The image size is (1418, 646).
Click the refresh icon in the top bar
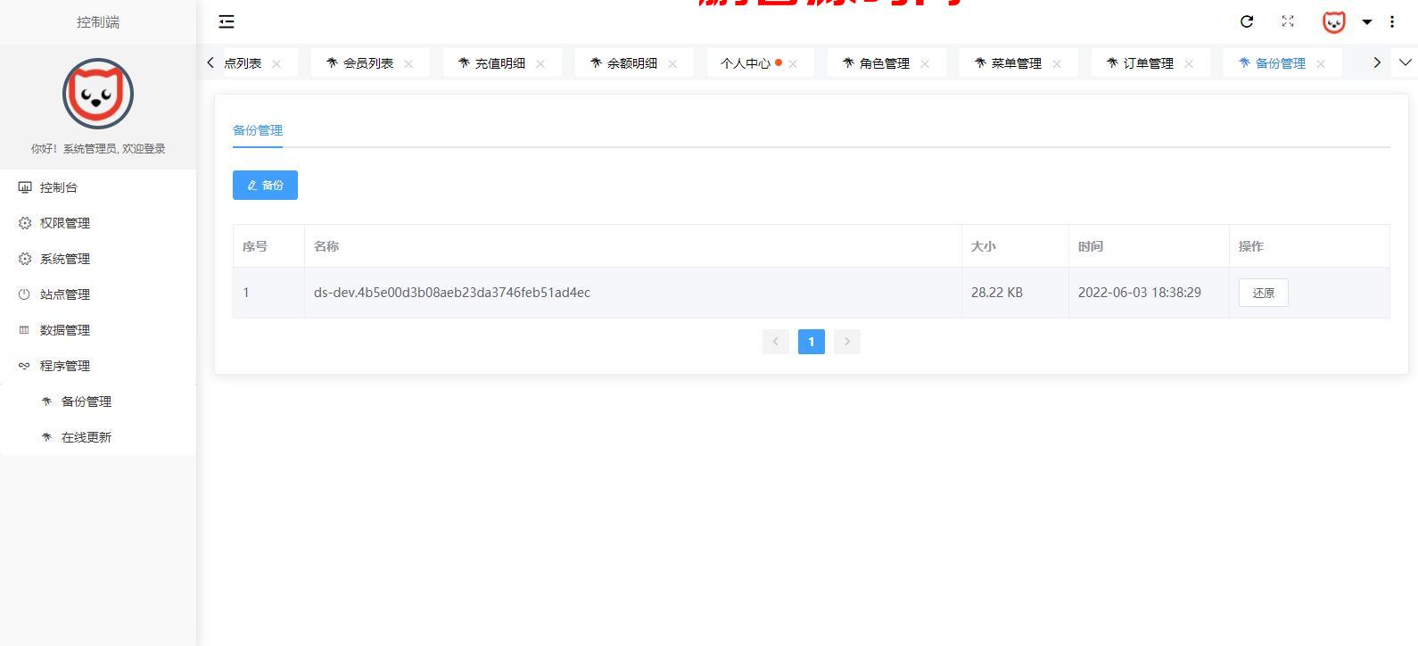1247,21
